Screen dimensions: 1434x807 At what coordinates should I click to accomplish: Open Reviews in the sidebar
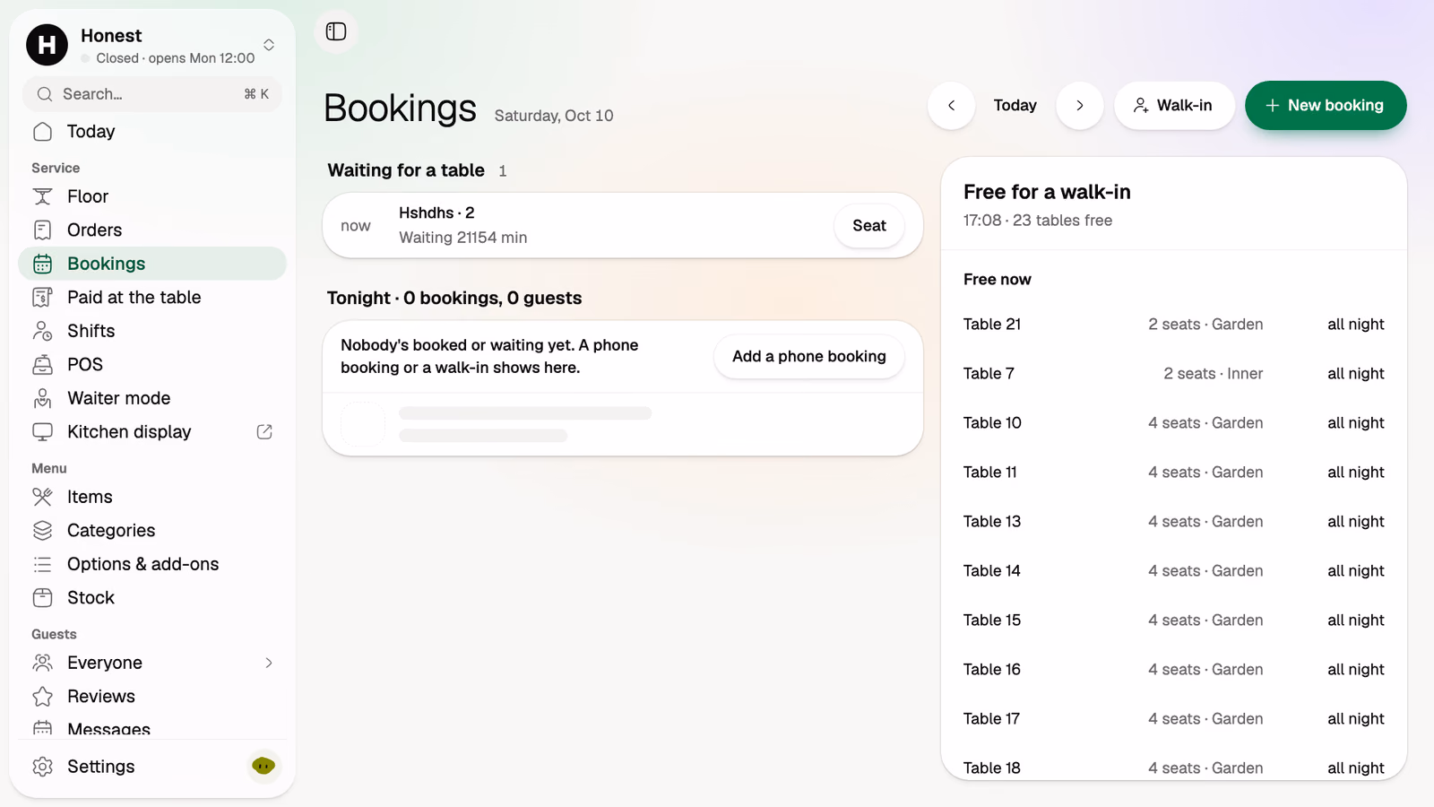(152, 697)
